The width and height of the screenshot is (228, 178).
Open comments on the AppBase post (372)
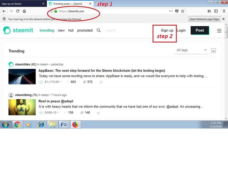88,82
